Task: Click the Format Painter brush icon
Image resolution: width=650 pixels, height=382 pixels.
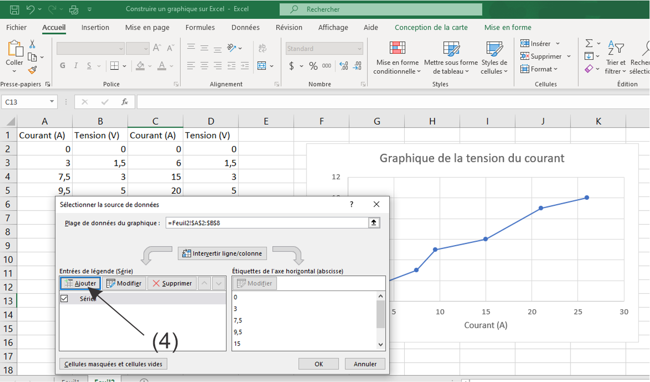Action: 32,70
